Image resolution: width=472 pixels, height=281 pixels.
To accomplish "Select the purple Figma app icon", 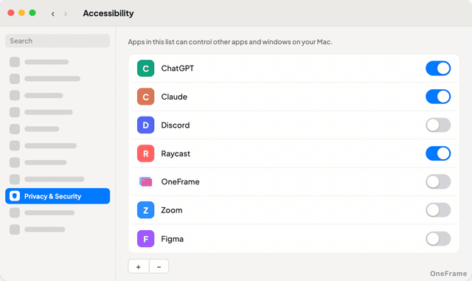I will click(146, 239).
